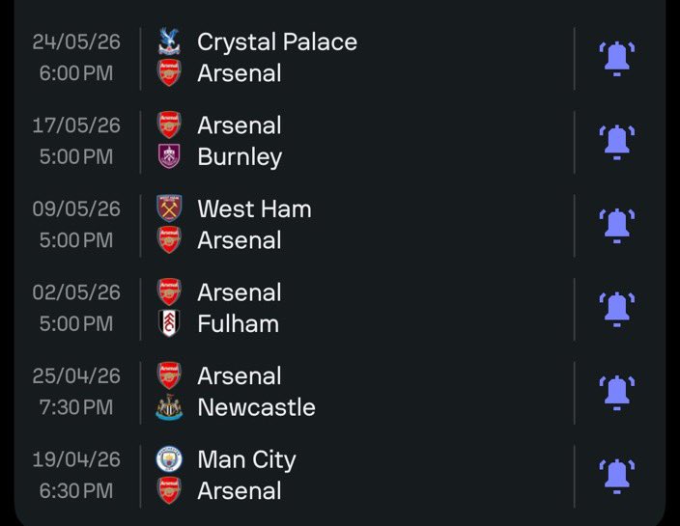This screenshot has height=526, width=680.
Task: Click the Man City club crest
Action: coord(169,459)
